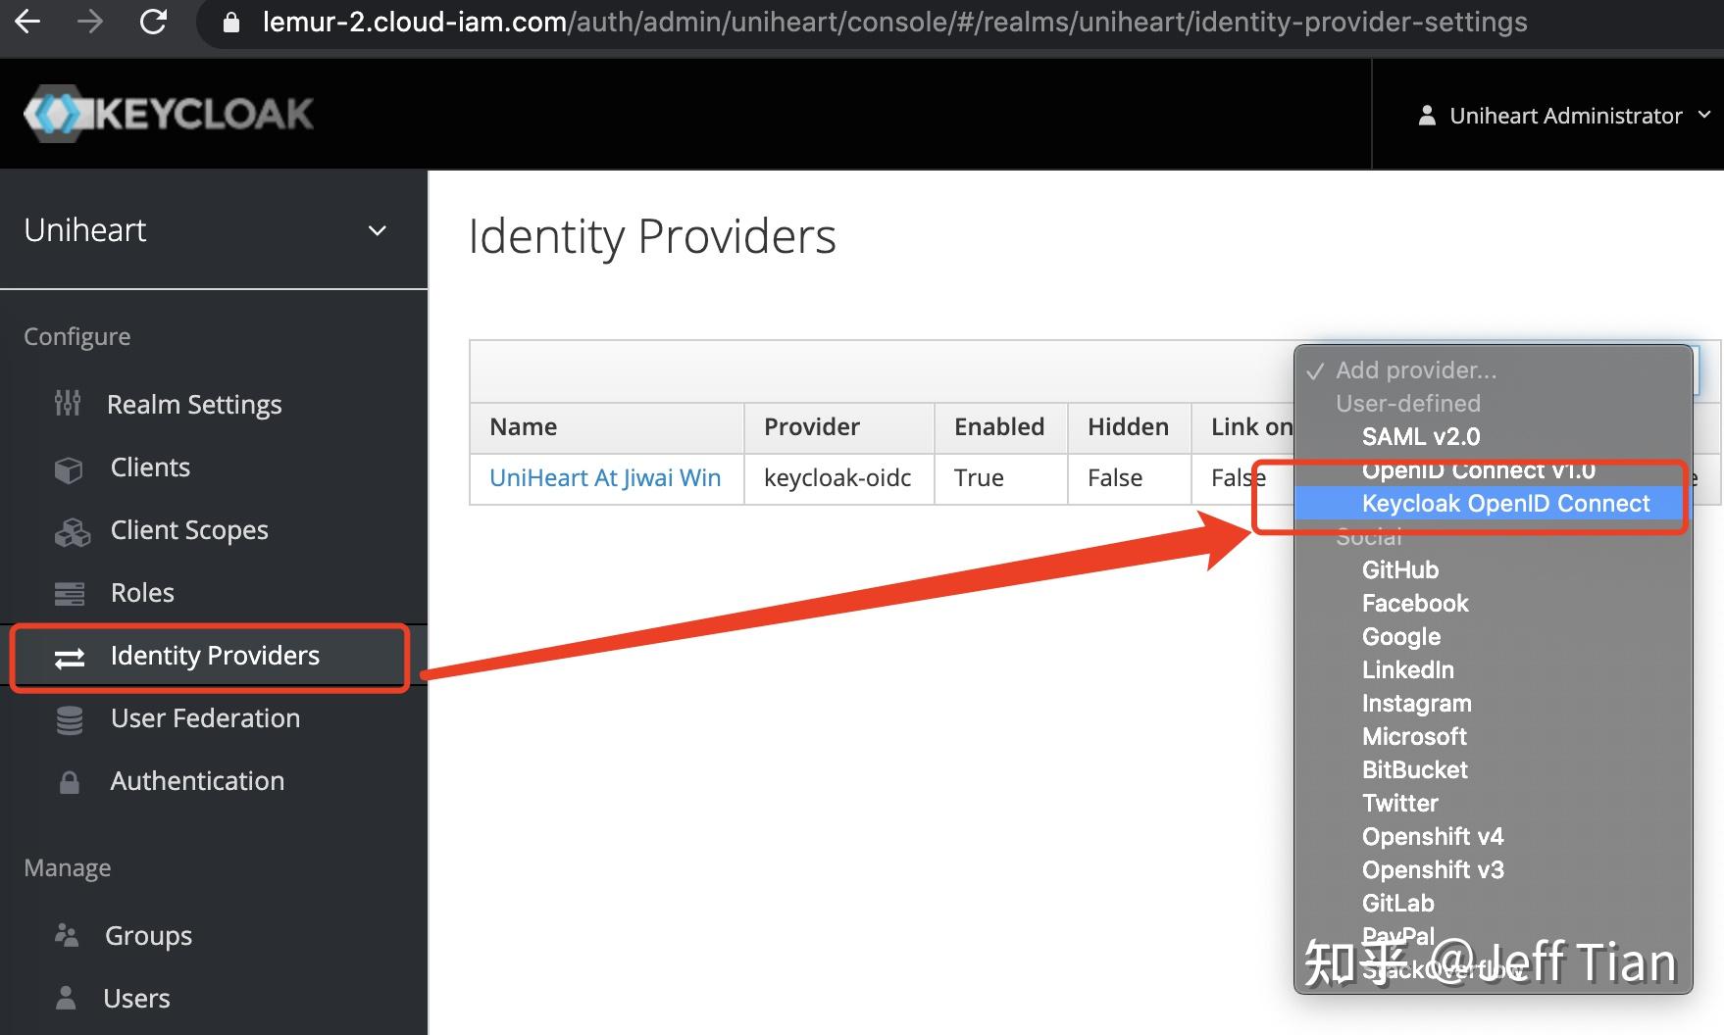This screenshot has width=1724, height=1035.
Task: Click the Roles list icon
Action: pyautogui.click(x=70, y=593)
